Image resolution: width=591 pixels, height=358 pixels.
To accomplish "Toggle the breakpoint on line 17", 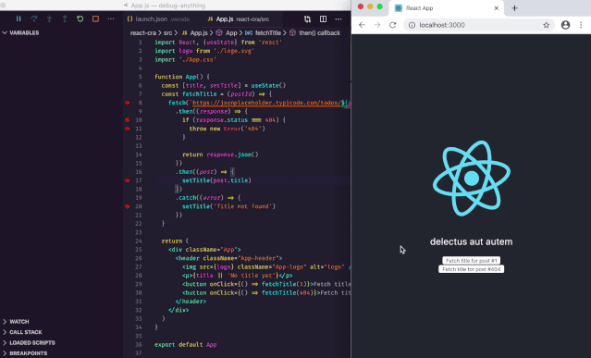I will [x=128, y=180].
